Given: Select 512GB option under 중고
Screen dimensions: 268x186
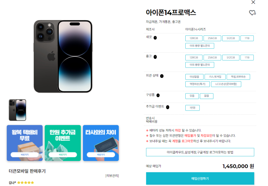Looking at the screenshot, I should pos(231,58).
